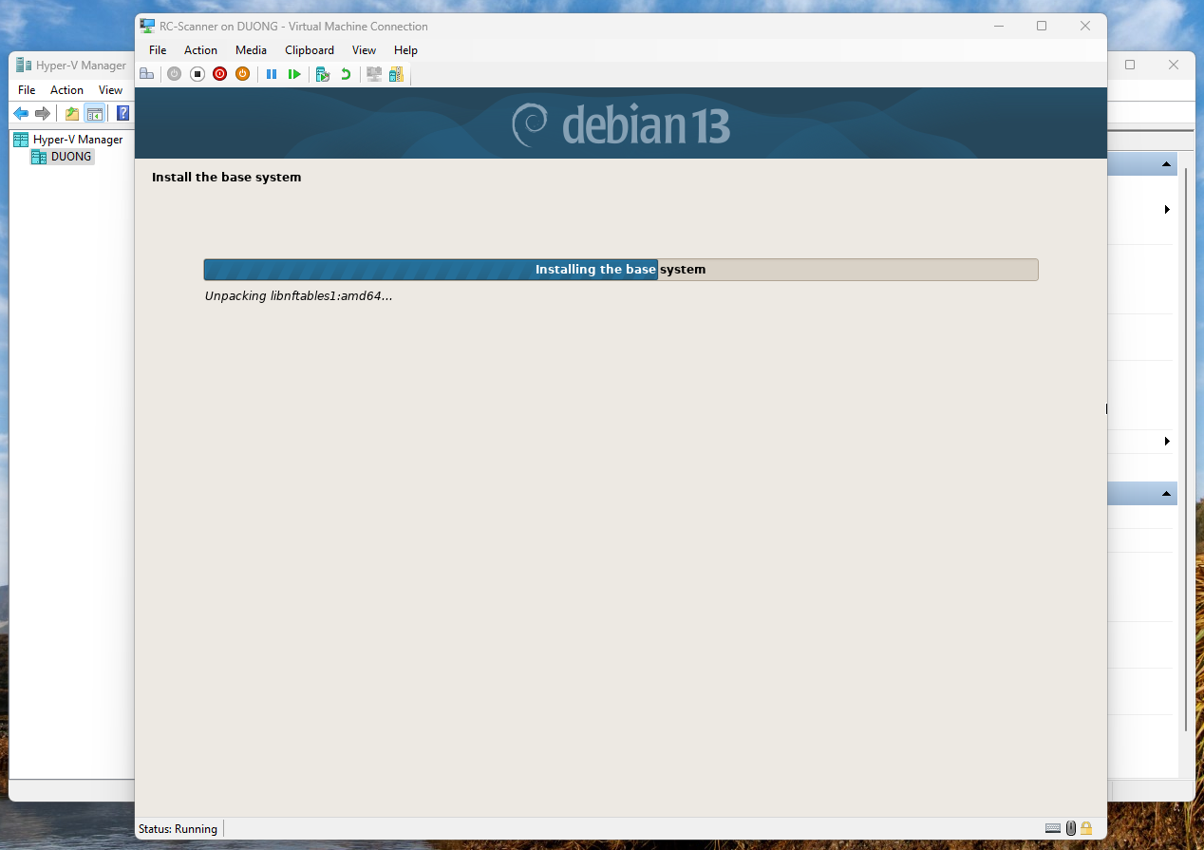This screenshot has width=1204, height=850.
Task: Minimize the Virtual Machine Connection window
Action: [x=997, y=27]
